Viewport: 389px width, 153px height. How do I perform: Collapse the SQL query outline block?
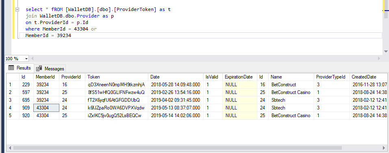tap(17, 10)
